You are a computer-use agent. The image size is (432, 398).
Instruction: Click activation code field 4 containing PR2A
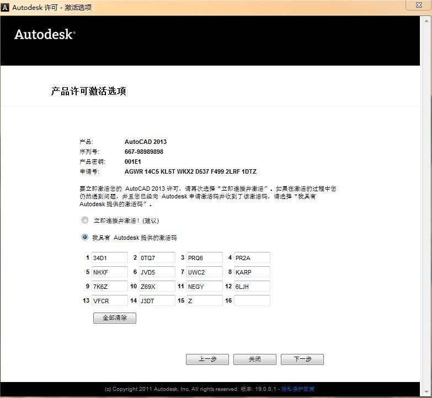[252, 257]
